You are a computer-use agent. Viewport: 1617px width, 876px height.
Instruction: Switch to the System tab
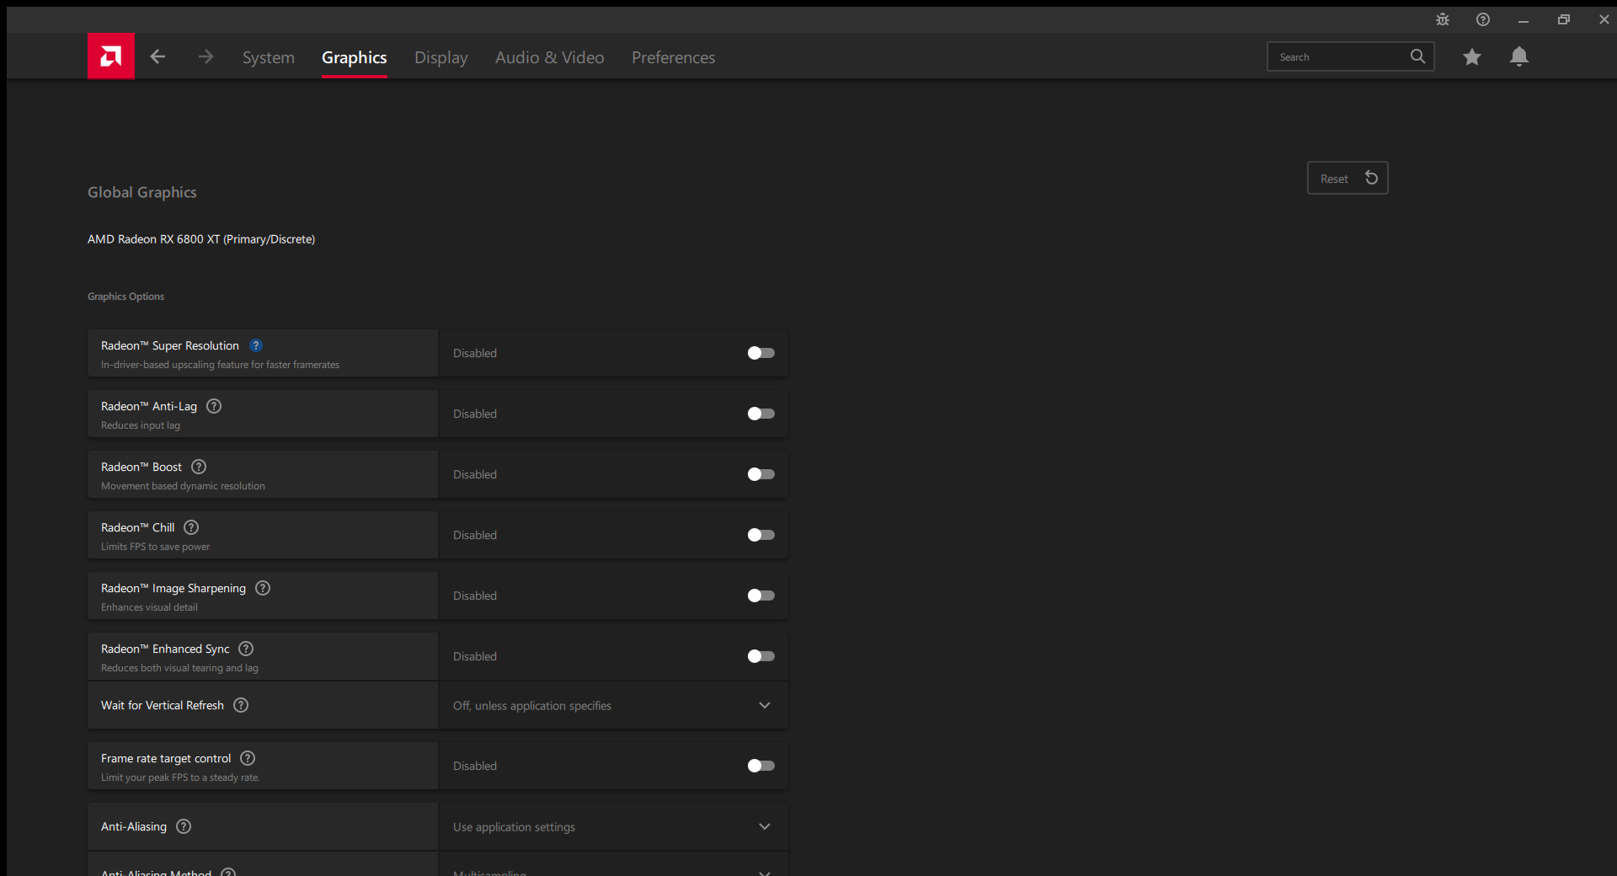click(x=269, y=57)
